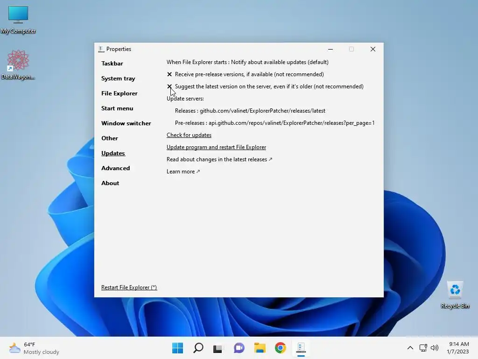Click the Properties window title icon
Screen dimensions: 478x359
coord(101,49)
